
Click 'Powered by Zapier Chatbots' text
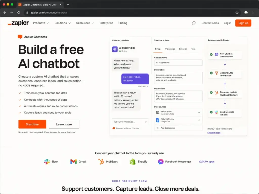[x=127, y=128]
